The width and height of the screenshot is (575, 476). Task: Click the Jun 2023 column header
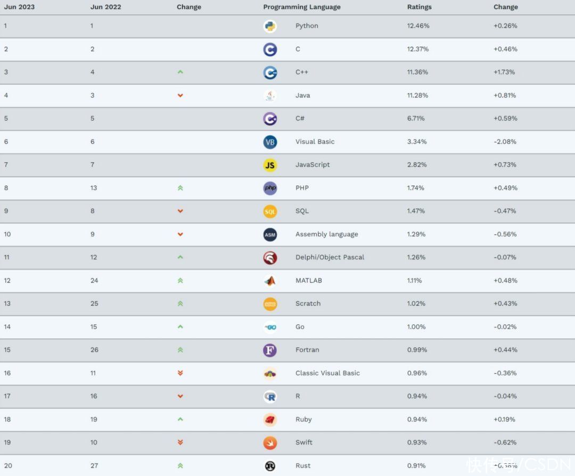[x=20, y=7]
